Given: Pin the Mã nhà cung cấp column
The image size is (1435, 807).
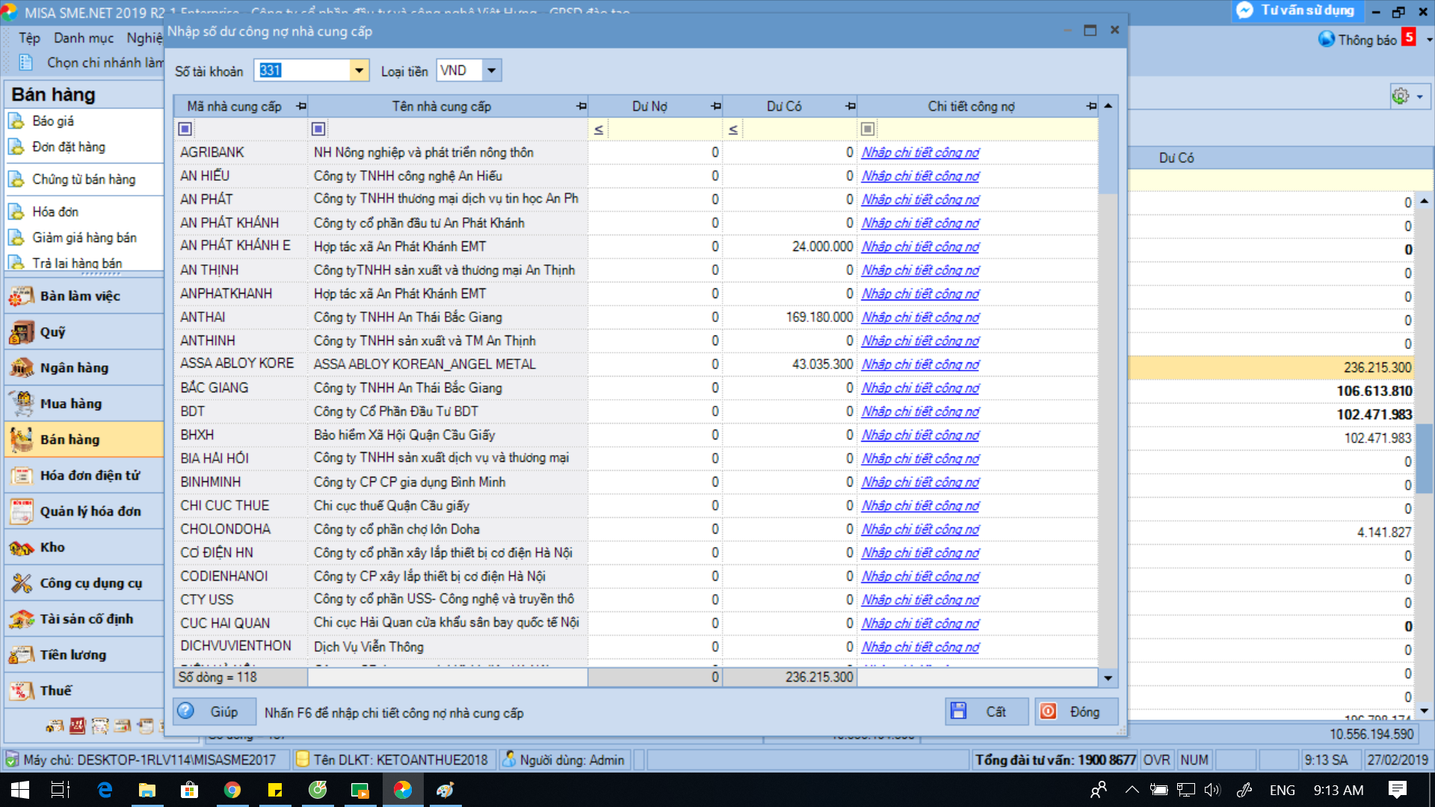Looking at the screenshot, I should [x=301, y=106].
